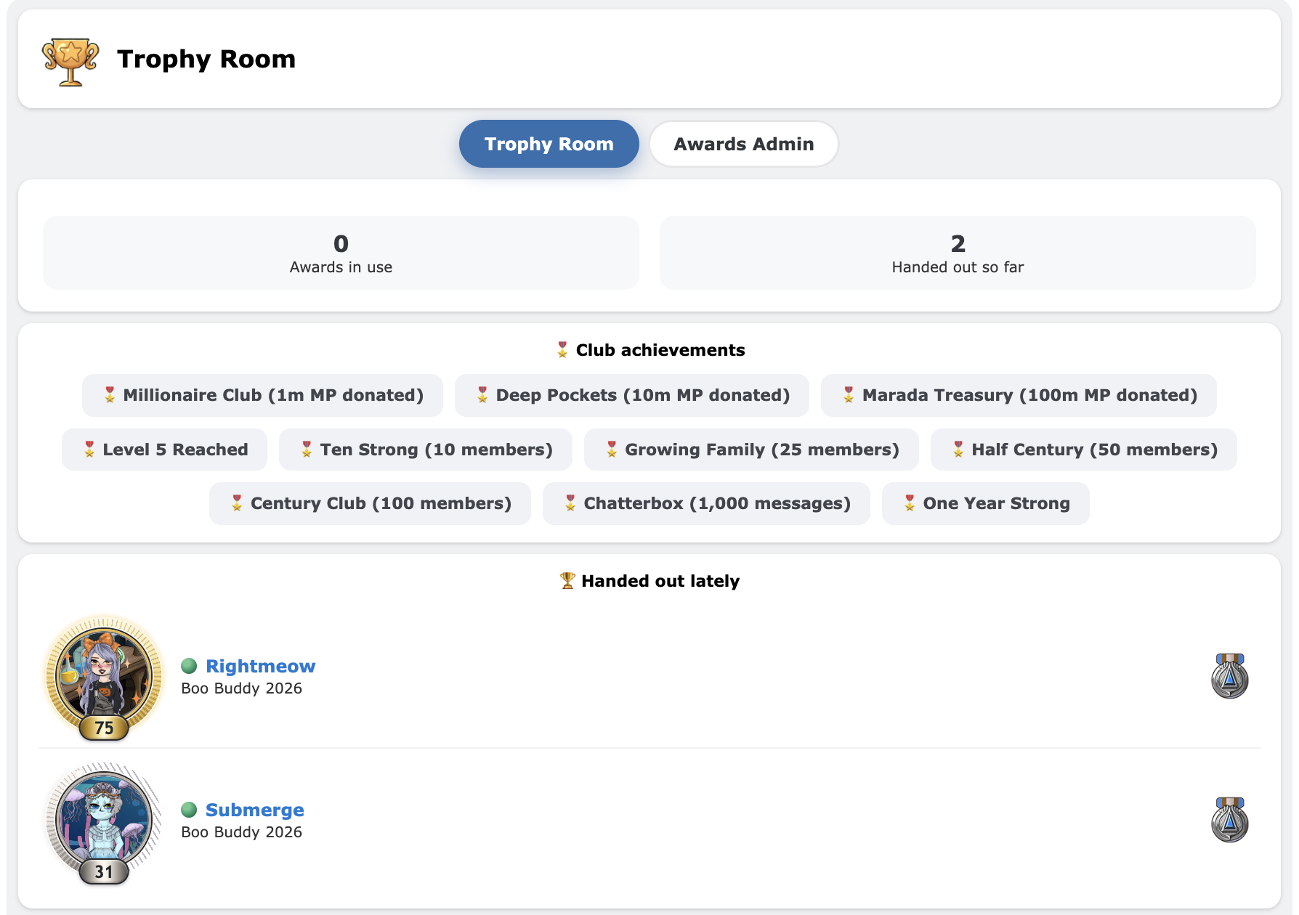Open Rightmeow's profile link
Screen dimensions: 1299x915
point(260,666)
